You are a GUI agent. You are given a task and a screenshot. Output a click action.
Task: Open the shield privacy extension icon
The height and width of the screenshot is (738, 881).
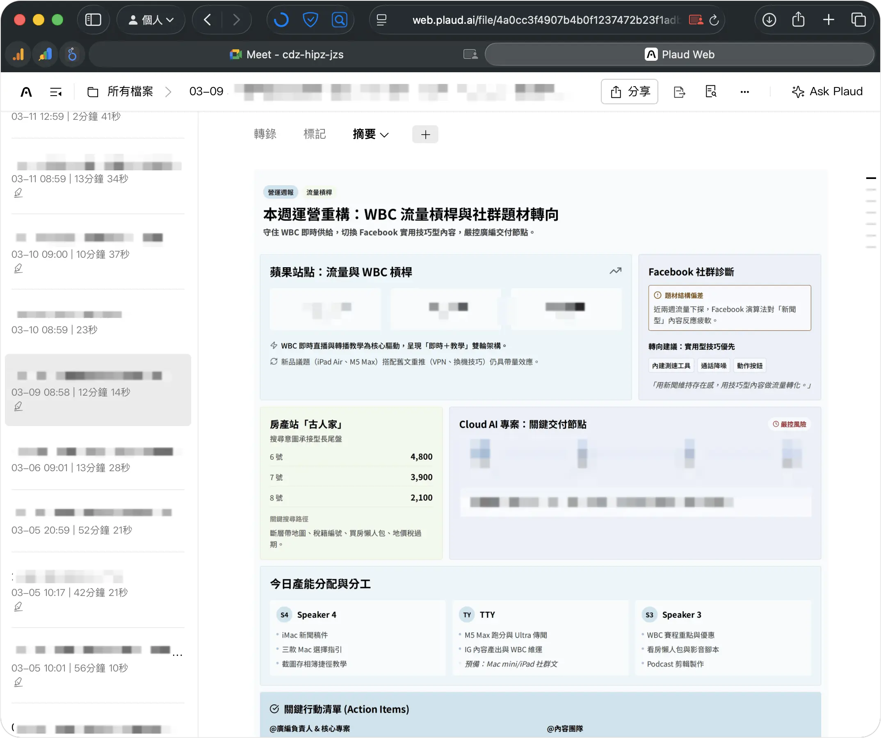pyautogui.click(x=310, y=20)
